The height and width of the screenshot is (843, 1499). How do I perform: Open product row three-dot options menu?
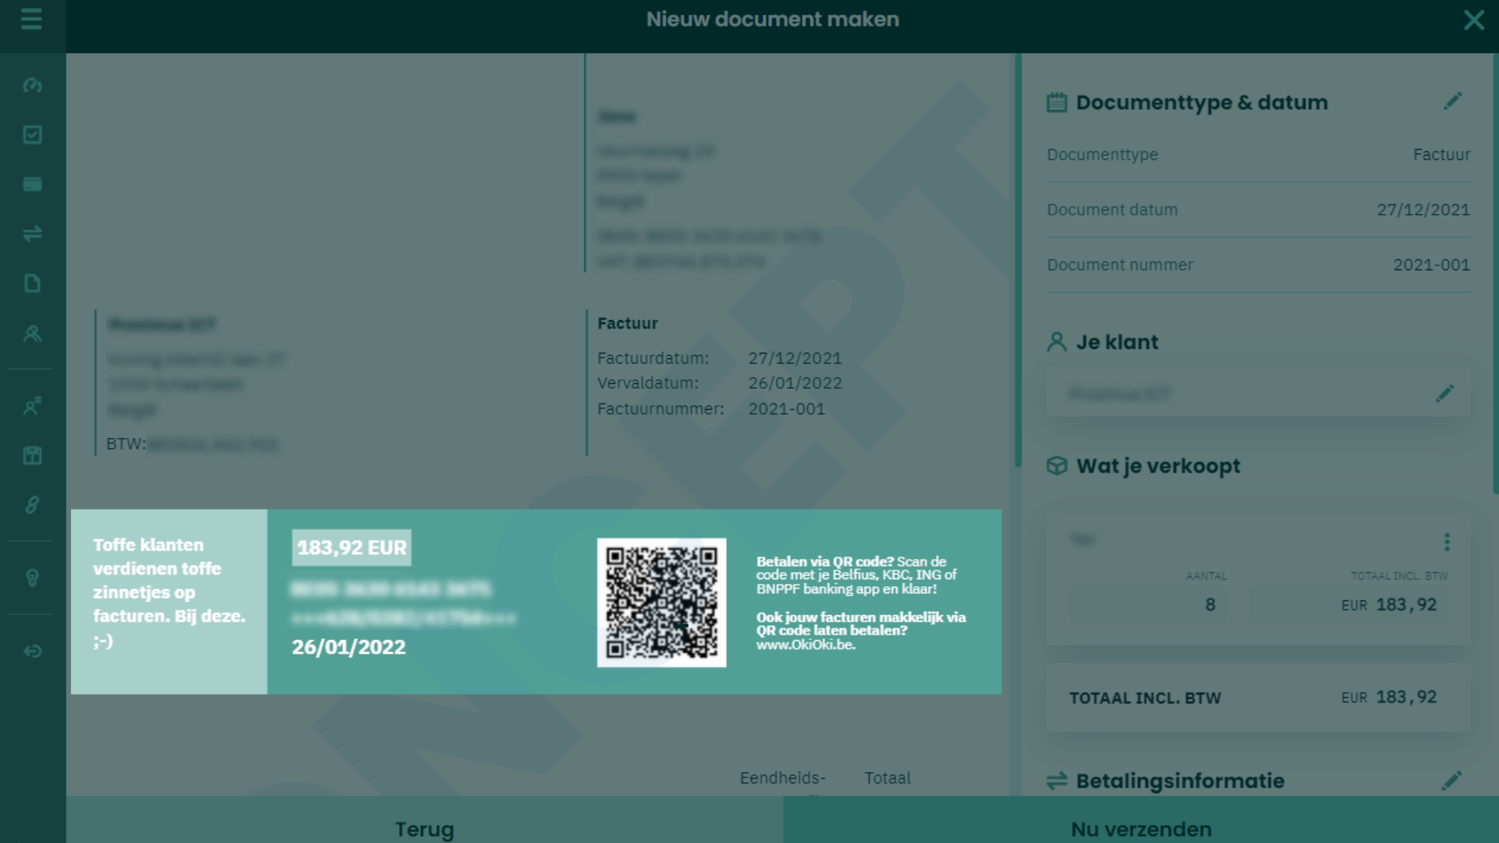click(x=1447, y=542)
